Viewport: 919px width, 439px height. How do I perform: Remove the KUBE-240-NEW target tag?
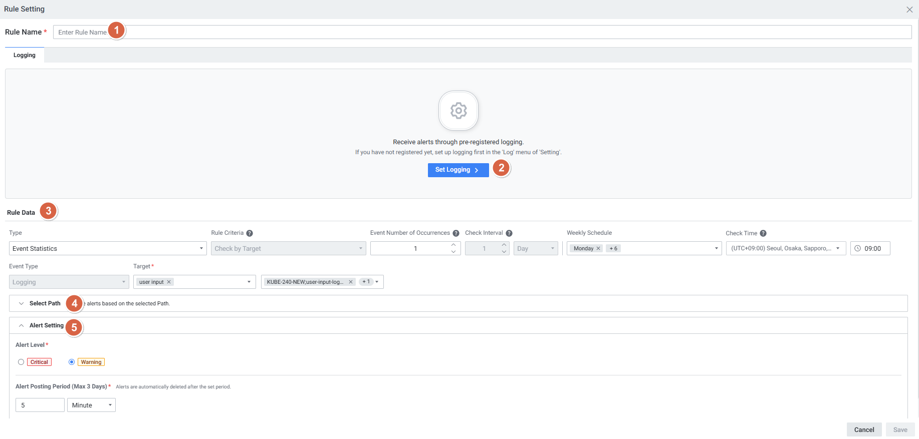click(x=351, y=282)
